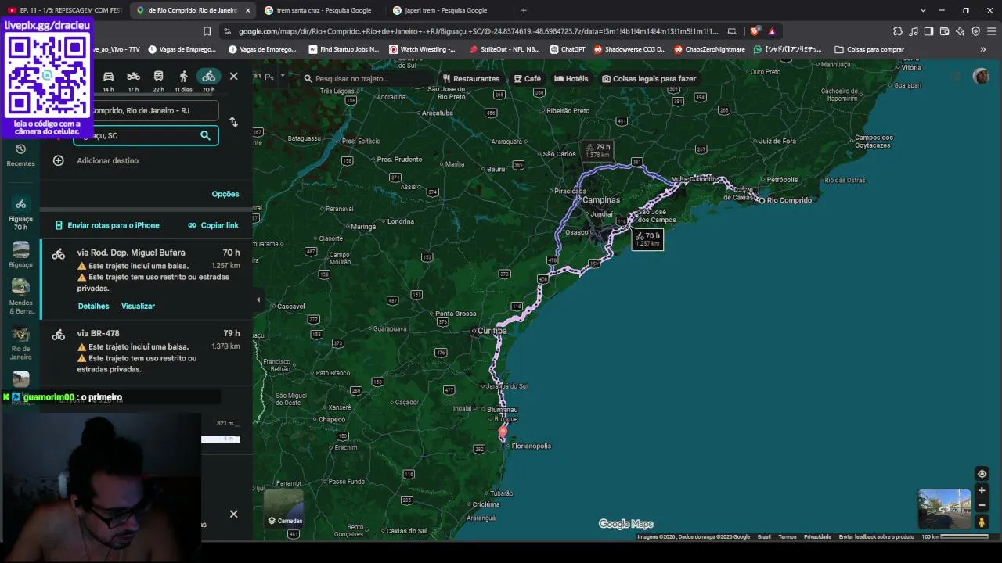Open the 'Biguaçu 70 h' bike shortcut in sidebar

(20, 213)
